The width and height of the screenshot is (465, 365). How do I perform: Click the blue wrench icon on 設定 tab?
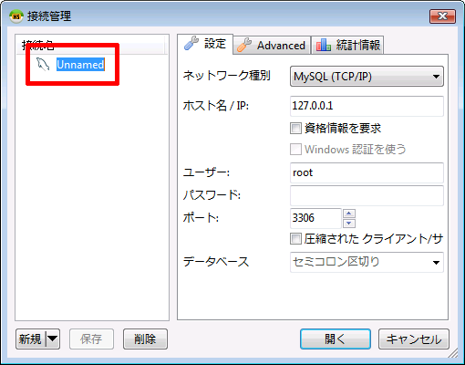click(191, 43)
